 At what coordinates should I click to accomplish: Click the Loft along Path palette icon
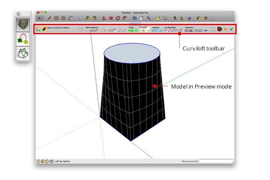[23, 39]
